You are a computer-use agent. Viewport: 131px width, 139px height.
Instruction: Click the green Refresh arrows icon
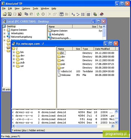point(38,14)
